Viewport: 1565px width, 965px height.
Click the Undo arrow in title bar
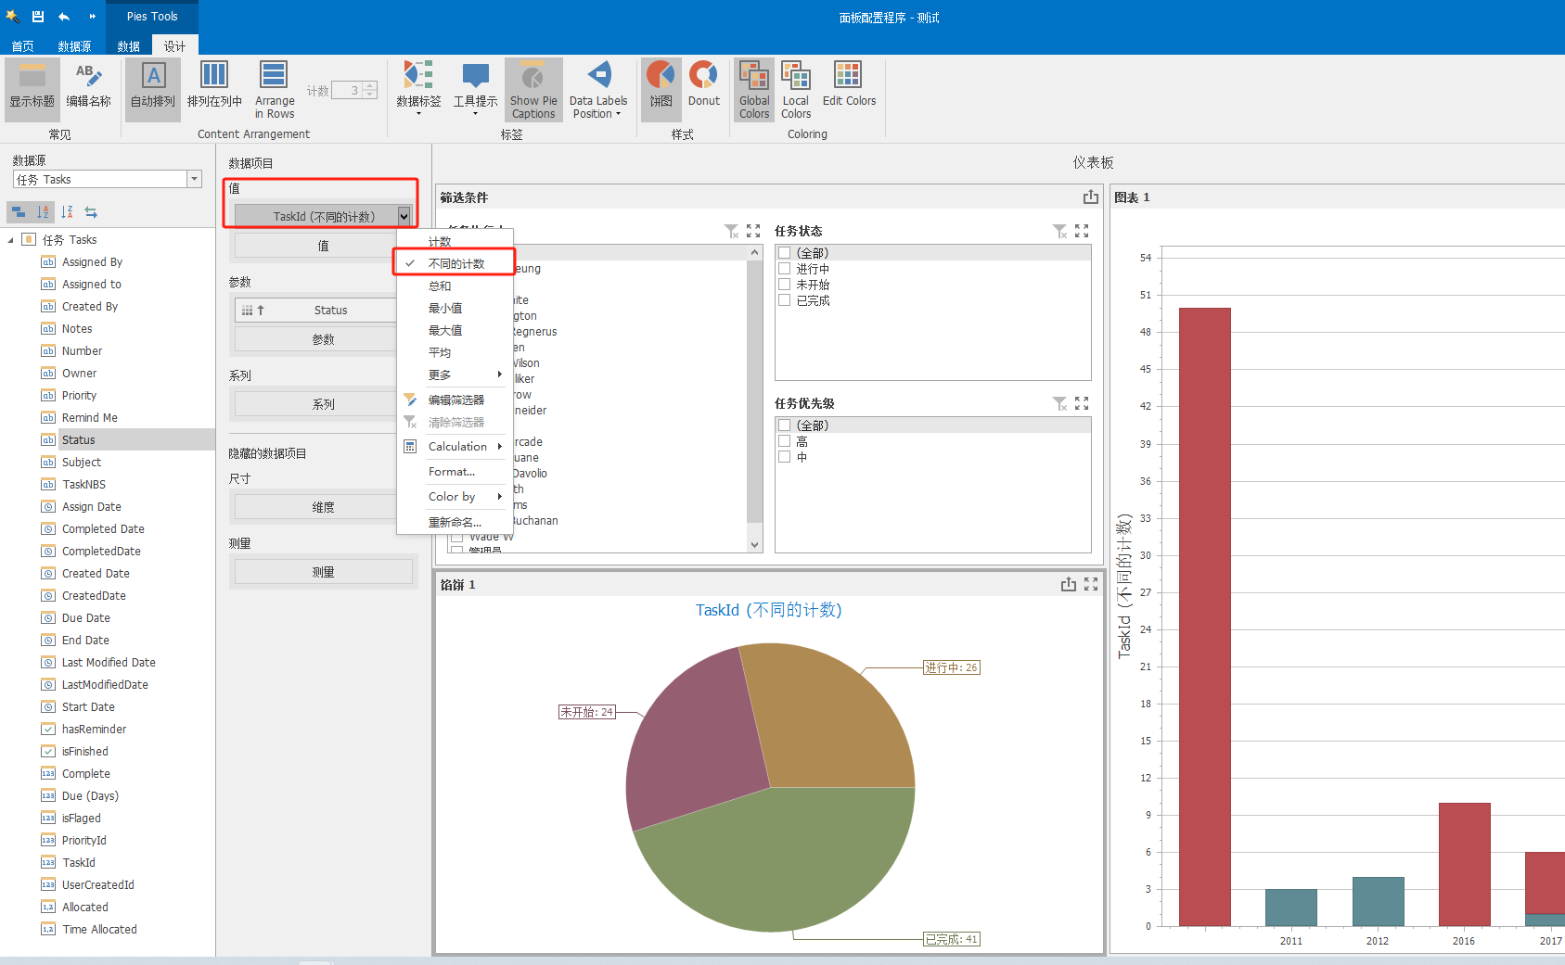pyautogui.click(x=64, y=17)
